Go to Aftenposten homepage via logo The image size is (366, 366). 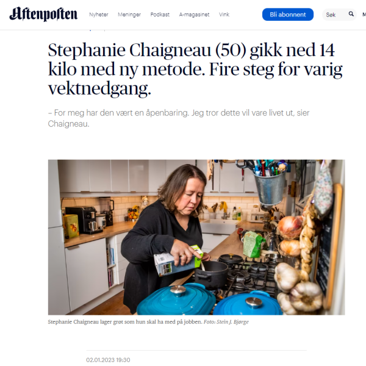[43, 14]
